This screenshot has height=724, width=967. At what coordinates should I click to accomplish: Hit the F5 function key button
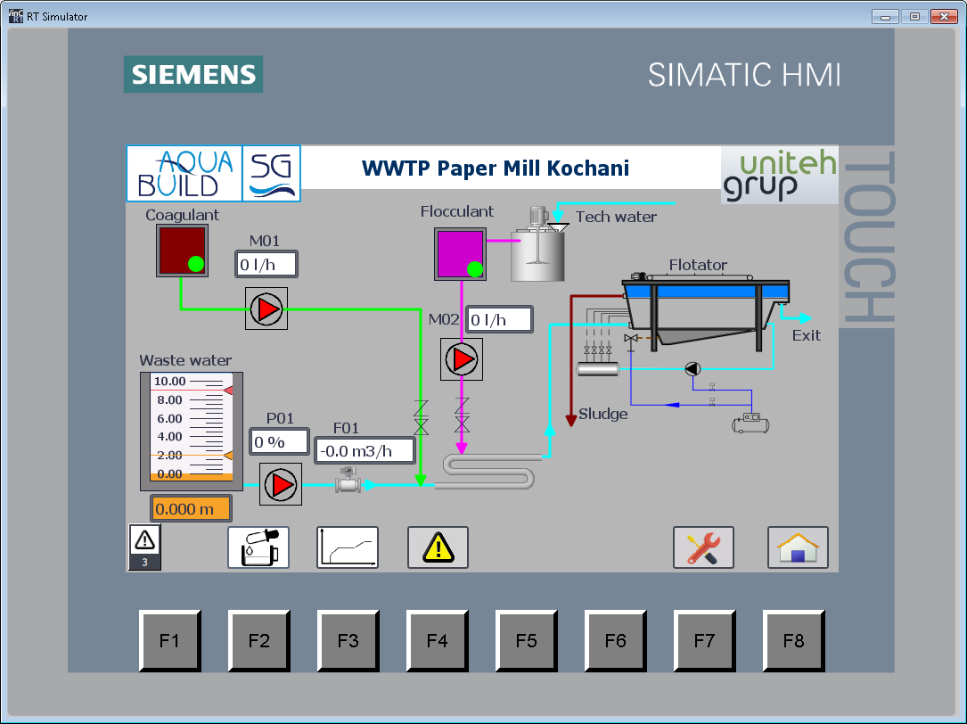click(527, 641)
